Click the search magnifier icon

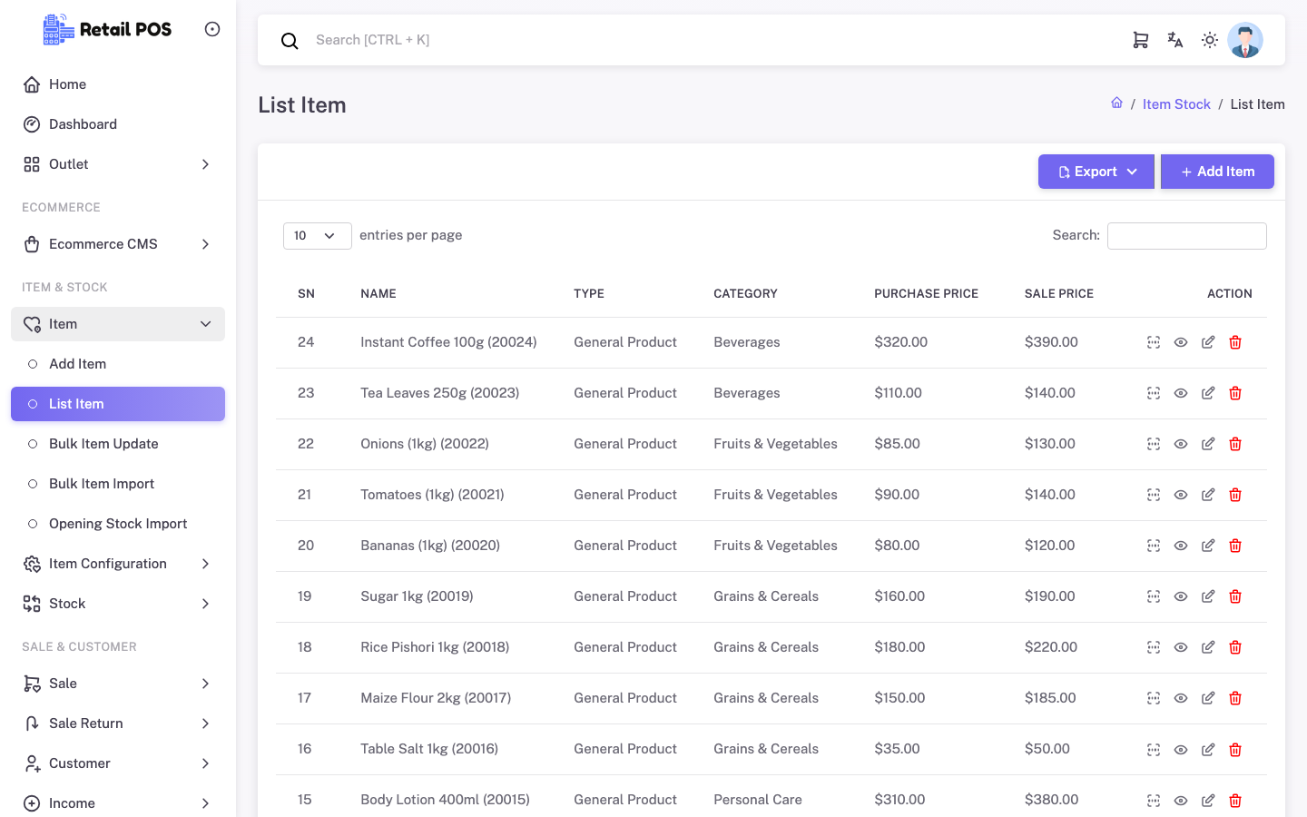coord(290,41)
